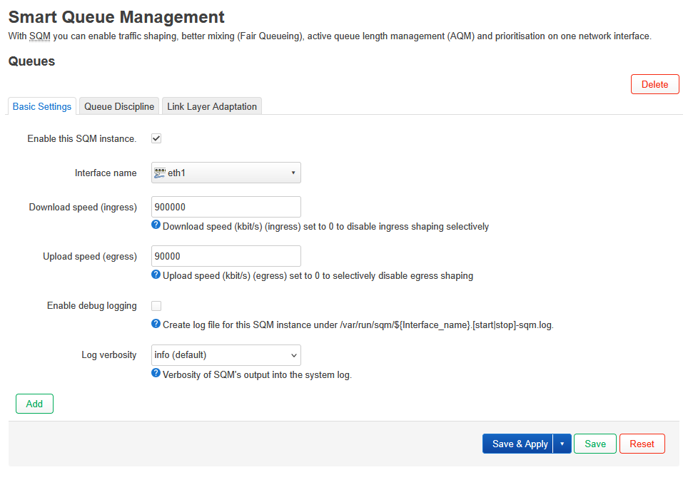The height and width of the screenshot is (480, 693).
Task: Uncheck Enable this SQM instance checkbox
Action: (156, 138)
